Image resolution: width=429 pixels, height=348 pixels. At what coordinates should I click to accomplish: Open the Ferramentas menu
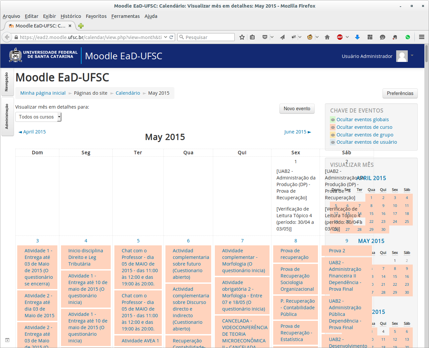tap(126, 16)
